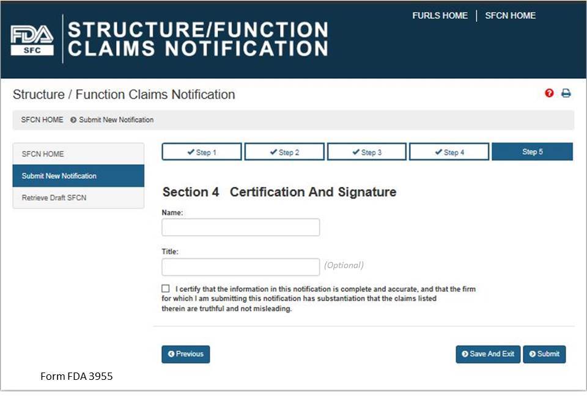The height and width of the screenshot is (400, 587).
Task: Go to Step 2 tab
Action: 284,152
